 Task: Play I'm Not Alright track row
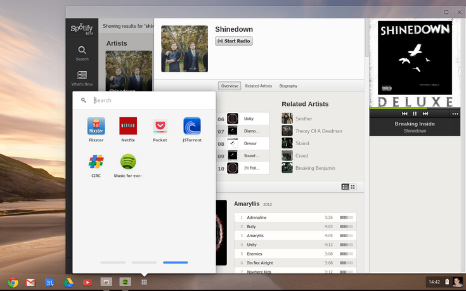(x=295, y=262)
